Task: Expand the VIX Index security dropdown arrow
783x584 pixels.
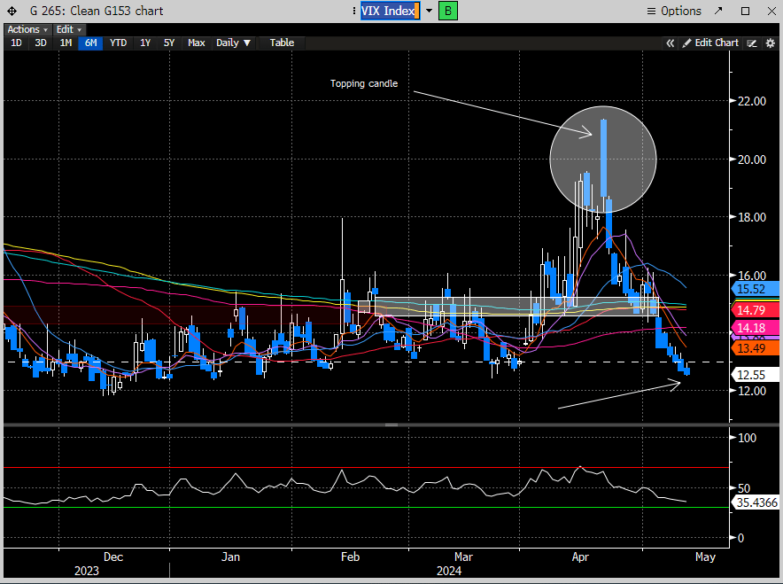Action: [x=430, y=11]
